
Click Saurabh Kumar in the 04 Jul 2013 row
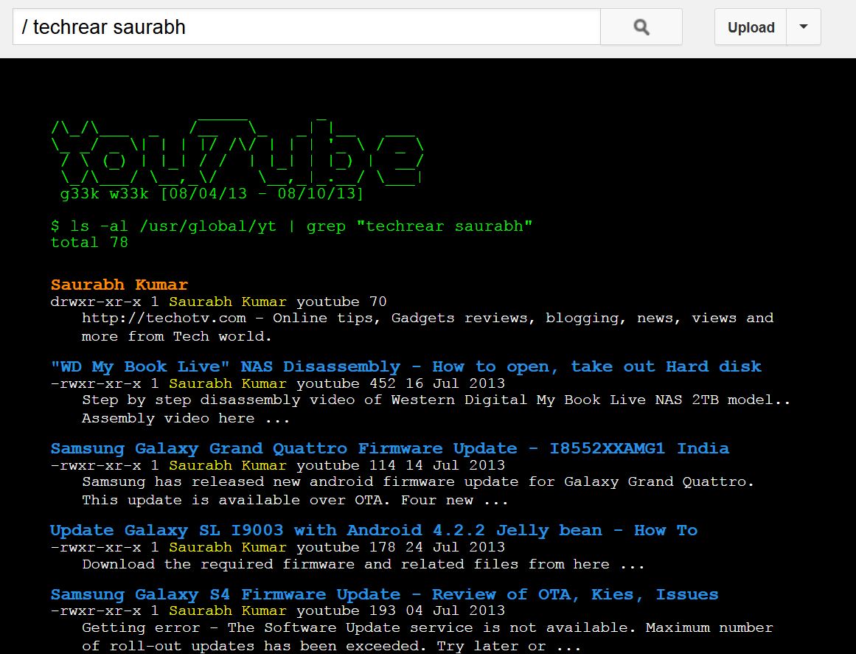[x=228, y=610]
